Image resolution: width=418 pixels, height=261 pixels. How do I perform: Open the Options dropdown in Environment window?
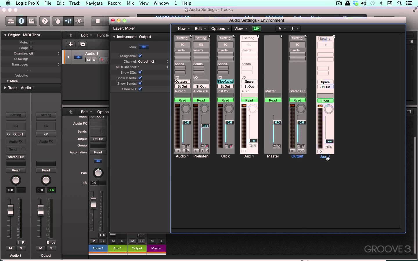[x=220, y=28]
